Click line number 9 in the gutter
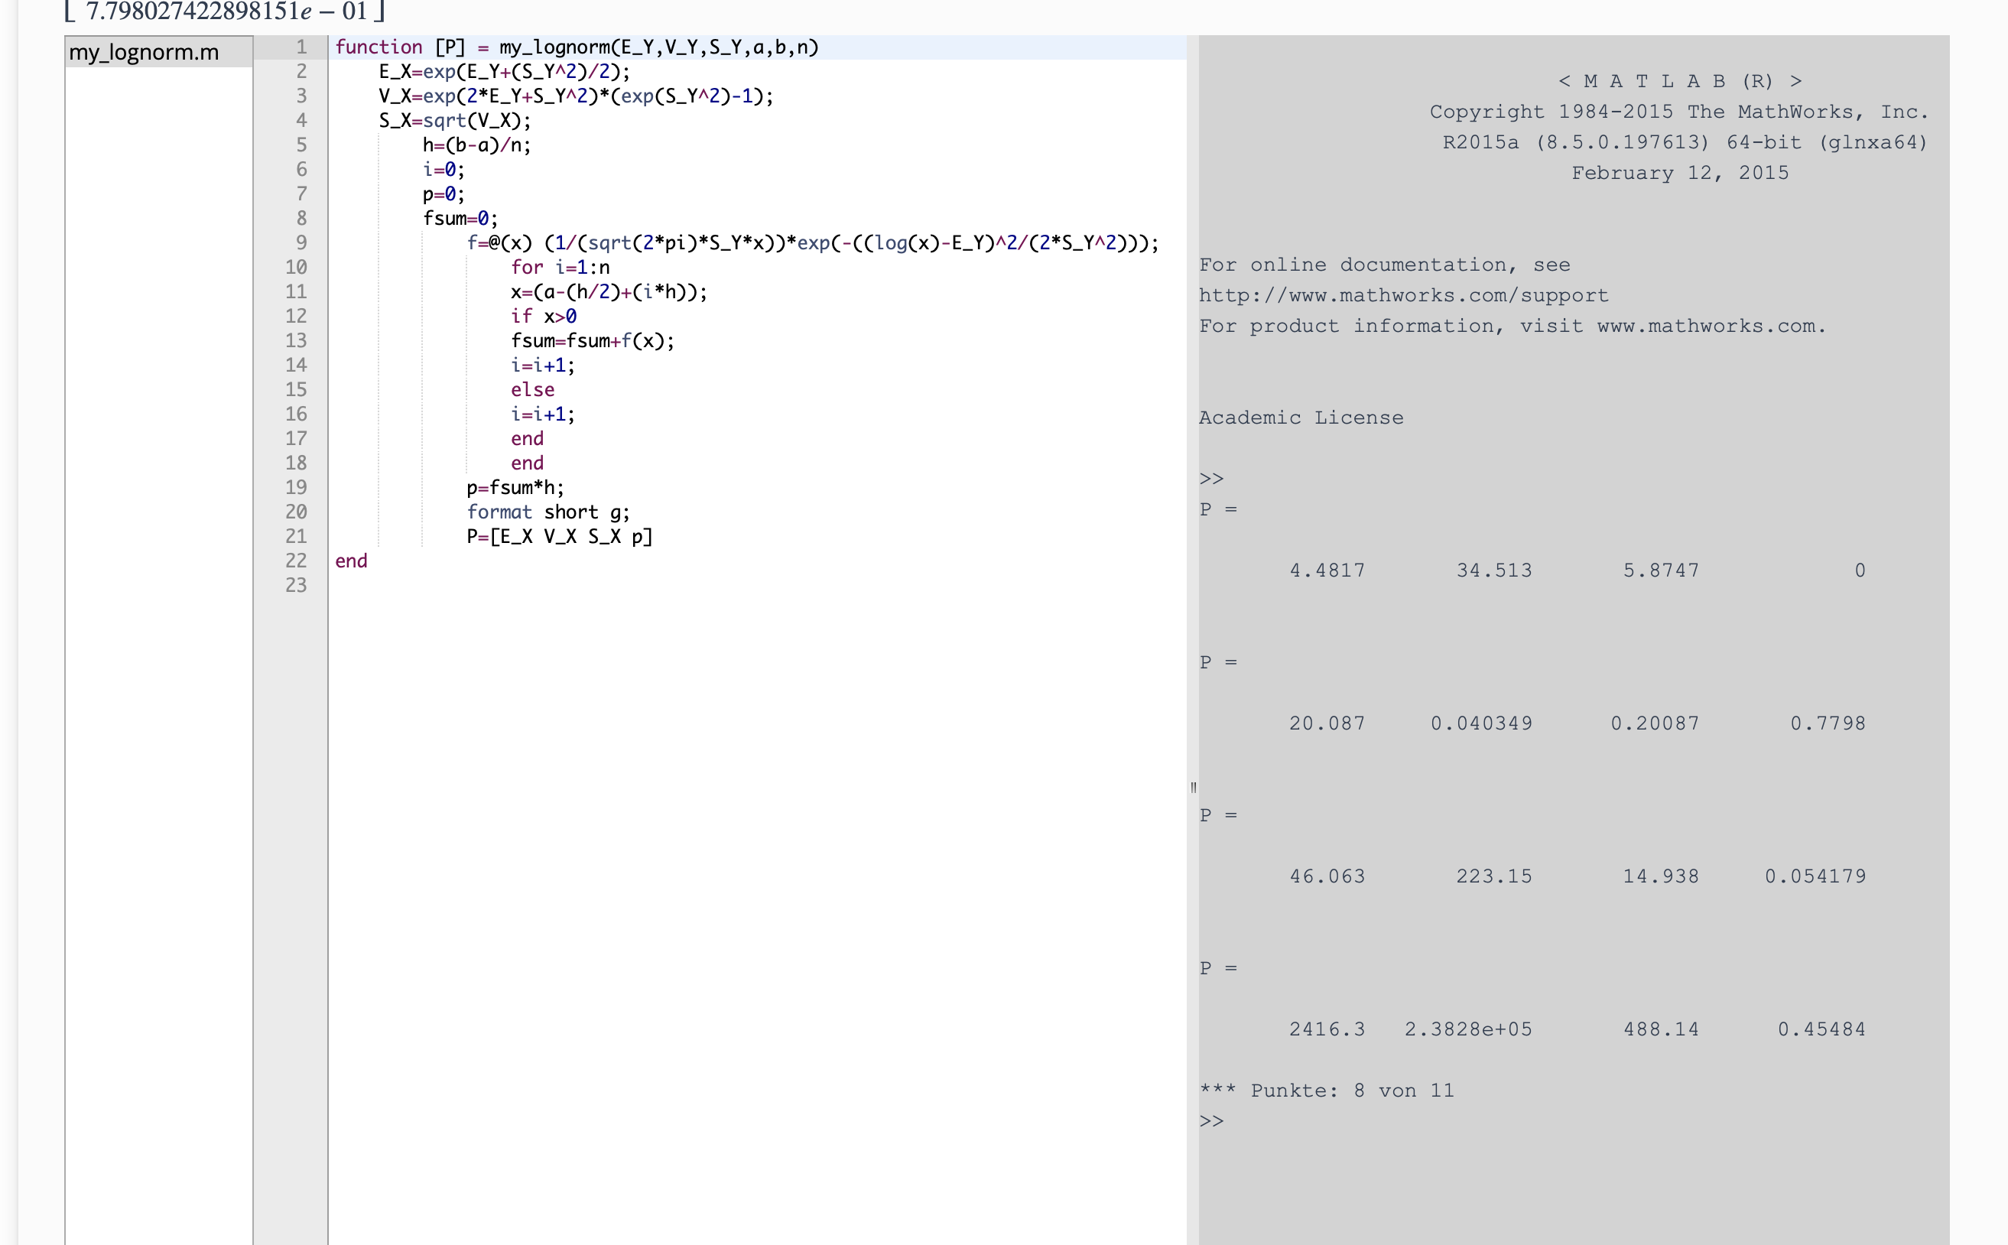2008x1245 pixels. (x=301, y=243)
